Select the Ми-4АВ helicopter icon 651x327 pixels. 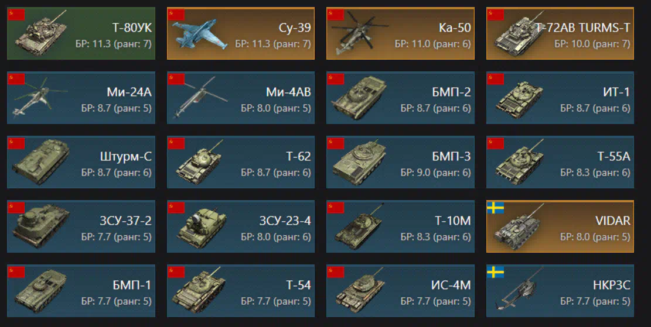click(x=199, y=97)
